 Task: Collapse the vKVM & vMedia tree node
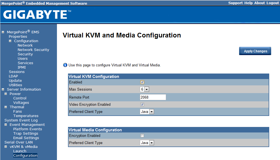[x=6, y=147]
